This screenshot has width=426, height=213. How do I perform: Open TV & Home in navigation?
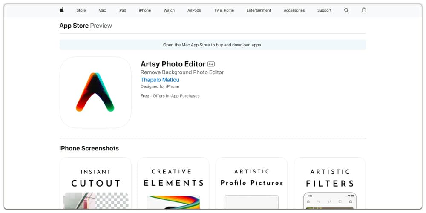[x=224, y=10]
